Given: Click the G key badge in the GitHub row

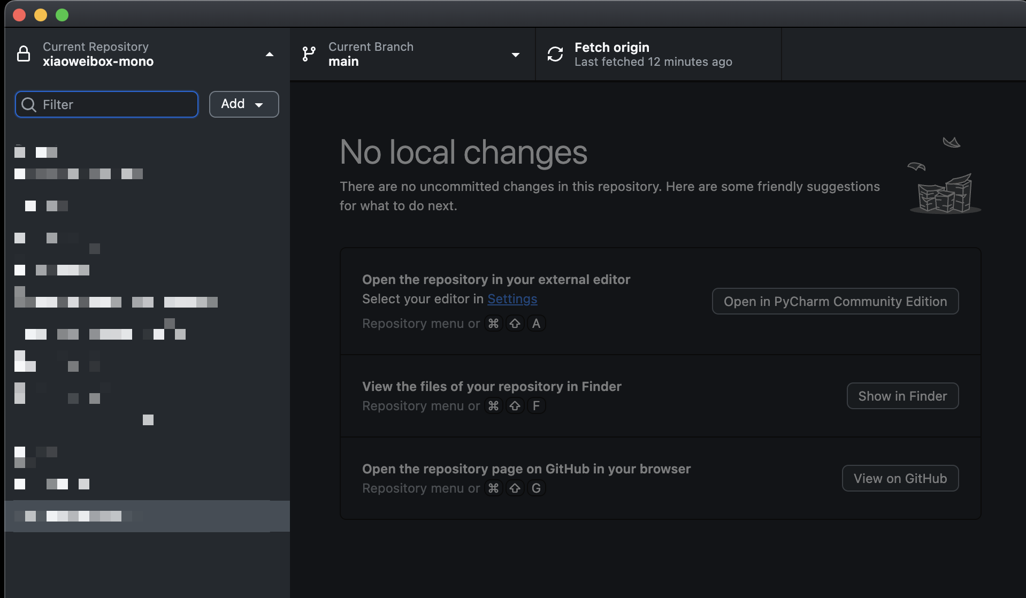Looking at the screenshot, I should tap(536, 488).
